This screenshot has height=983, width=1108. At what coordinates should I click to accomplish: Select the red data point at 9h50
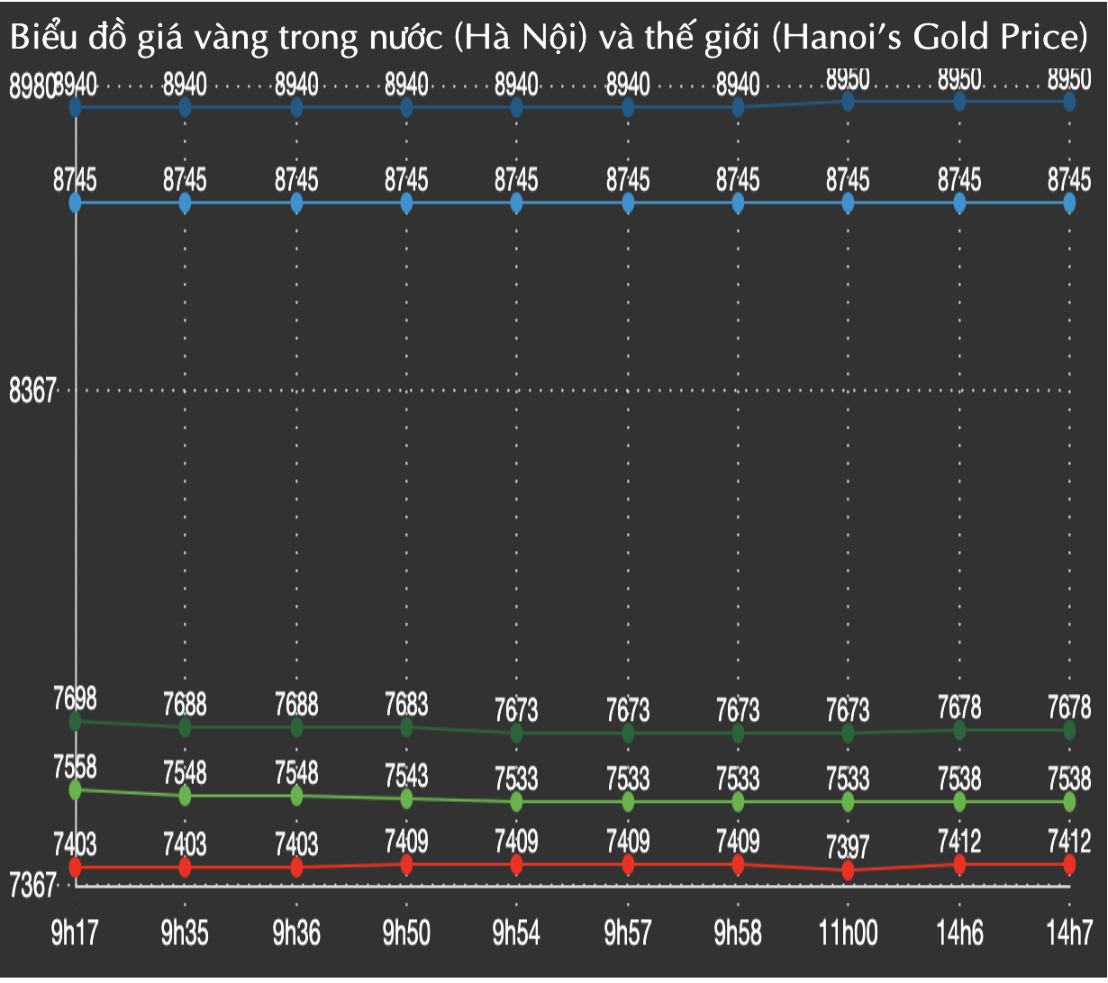(x=406, y=864)
